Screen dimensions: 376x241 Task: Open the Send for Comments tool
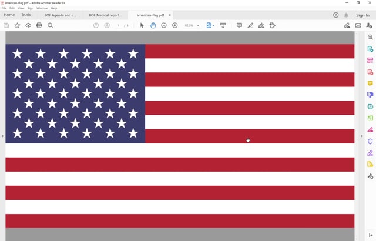pos(370,164)
